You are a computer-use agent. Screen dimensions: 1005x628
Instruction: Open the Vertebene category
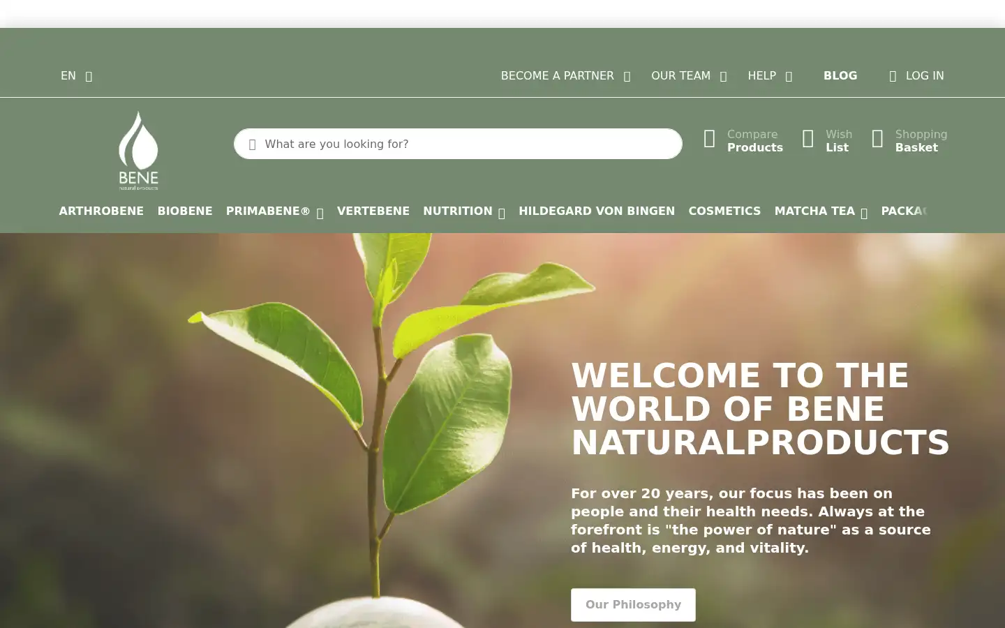tap(373, 211)
